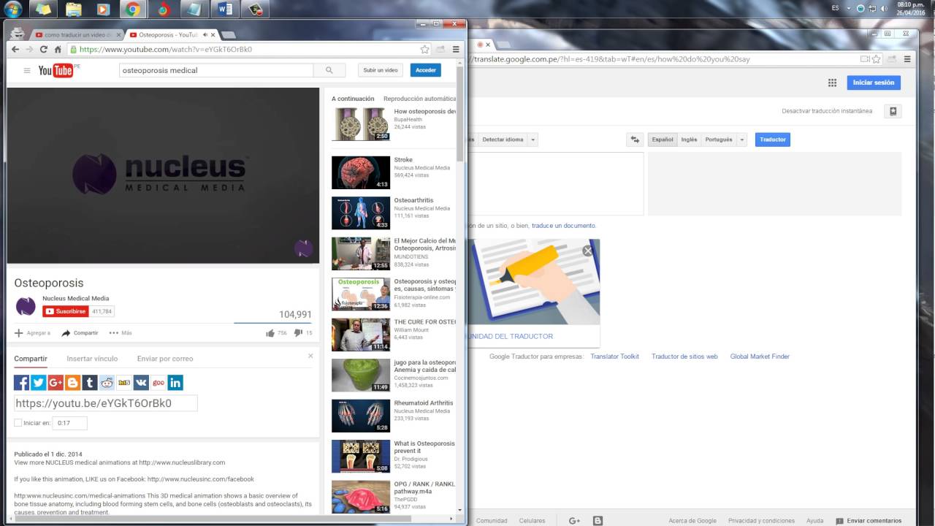Image resolution: width=935 pixels, height=526 pixels.
Task: Open the Enviar por correo tab
Action: [x=165, y=359]
